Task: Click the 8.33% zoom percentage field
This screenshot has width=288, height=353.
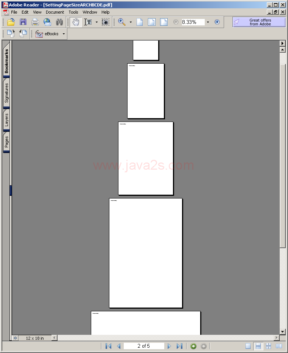Action: tap(193, 22)
